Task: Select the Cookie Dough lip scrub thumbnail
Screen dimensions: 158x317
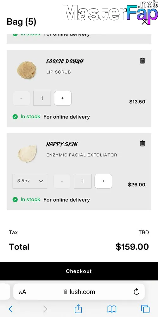Action: click(27, 70)
